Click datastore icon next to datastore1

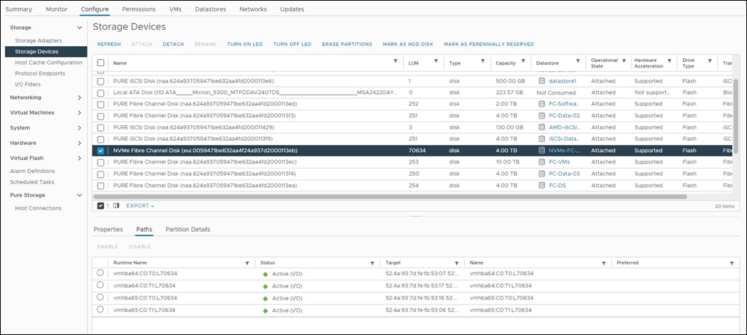coord(542,81)
